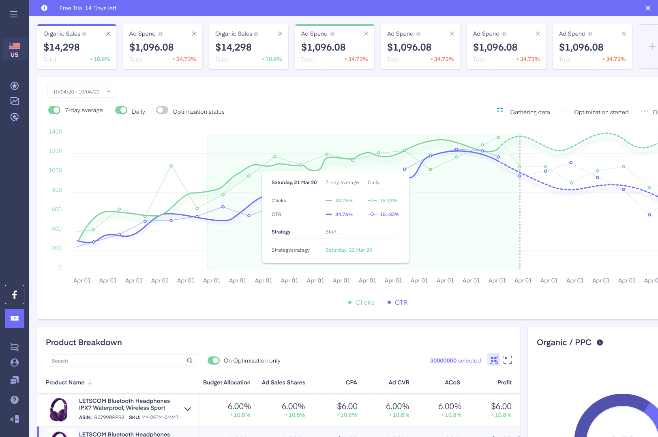Remove the second Organic Sales card
The image size is (658, 437).
pos(280,34)
